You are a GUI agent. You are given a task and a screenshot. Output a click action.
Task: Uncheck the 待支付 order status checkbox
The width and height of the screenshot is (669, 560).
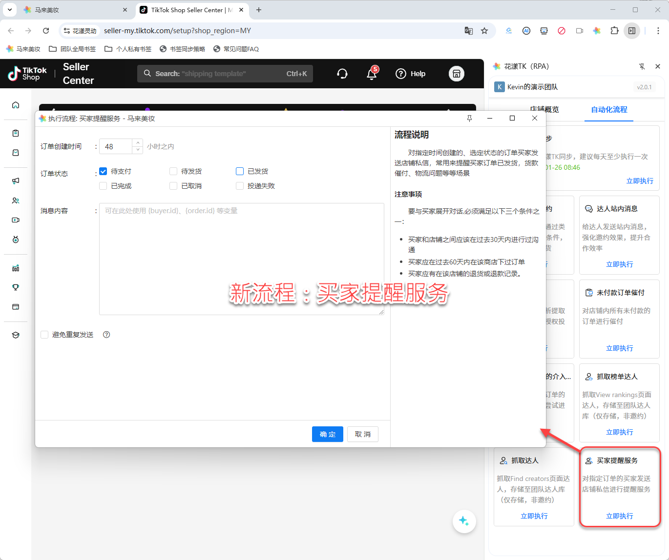103,171
